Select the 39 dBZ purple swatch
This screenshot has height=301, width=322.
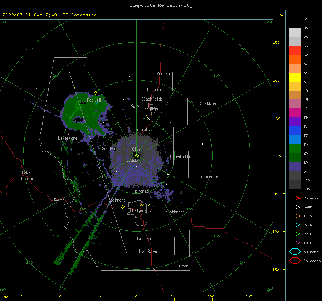coord(295,122)
